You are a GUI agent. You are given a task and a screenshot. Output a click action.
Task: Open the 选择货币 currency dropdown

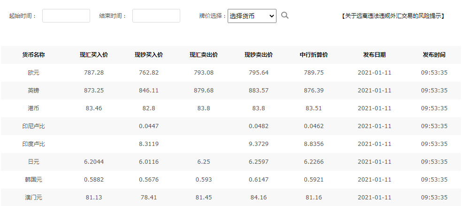pos(252,16)
